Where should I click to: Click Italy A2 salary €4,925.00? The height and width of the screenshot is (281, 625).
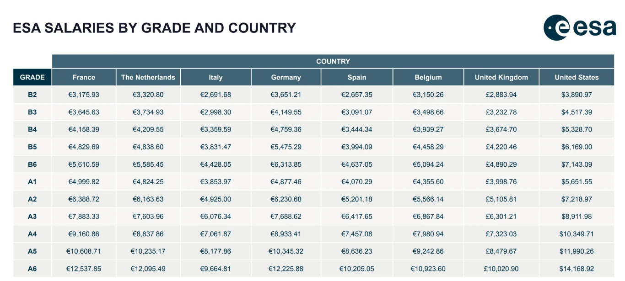click(x=216, y=199)
